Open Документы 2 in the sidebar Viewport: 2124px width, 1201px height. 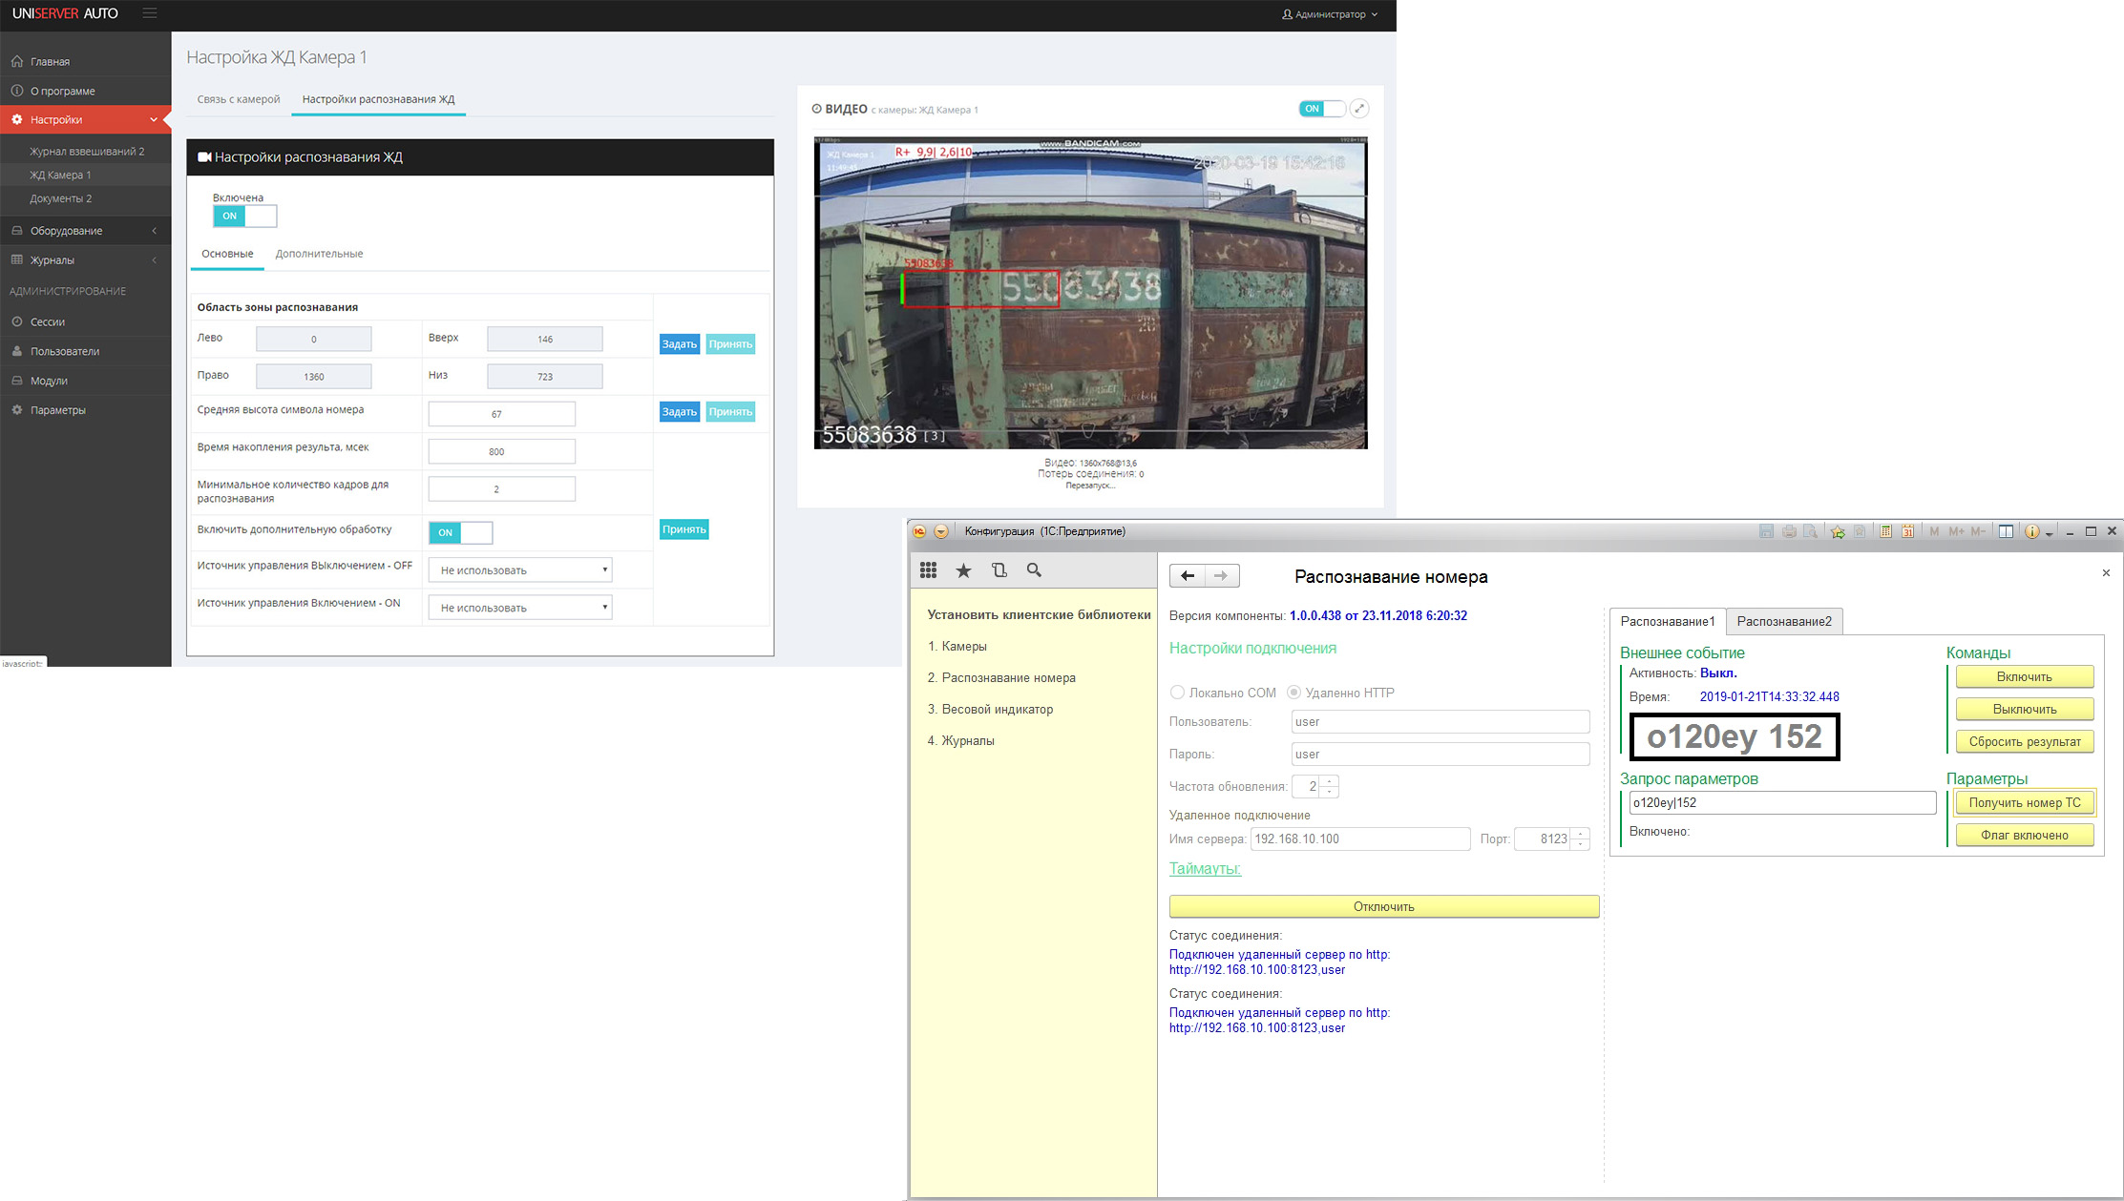click(x=60, y=198)
